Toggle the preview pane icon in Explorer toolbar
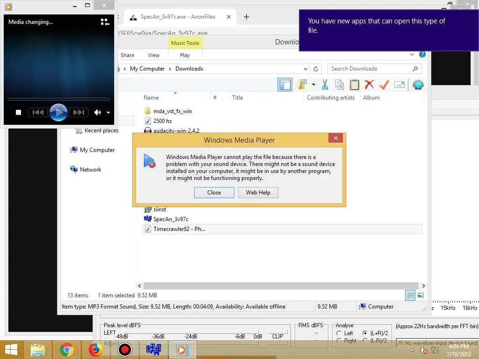This screenshot has height=359, width=479. coord(285,85)
